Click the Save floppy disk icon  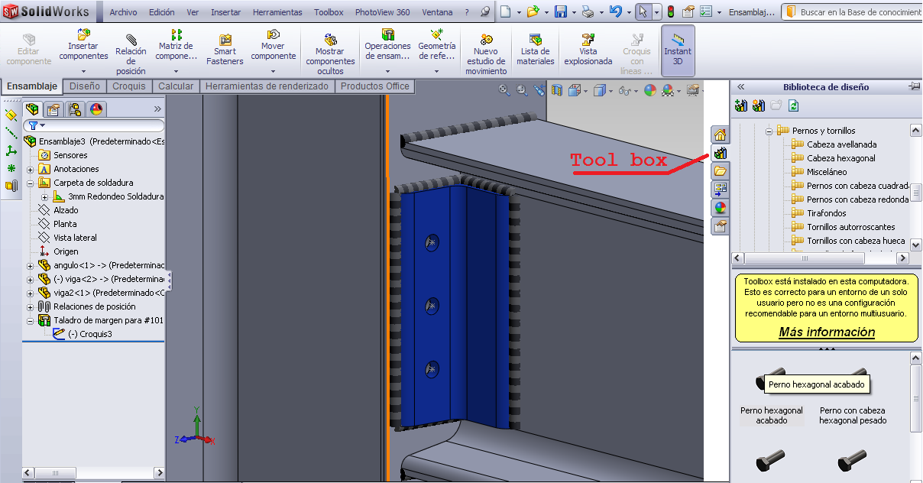tap(560, 11)
